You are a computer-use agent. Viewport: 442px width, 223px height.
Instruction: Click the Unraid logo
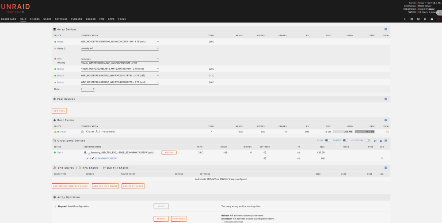[15, 7]
